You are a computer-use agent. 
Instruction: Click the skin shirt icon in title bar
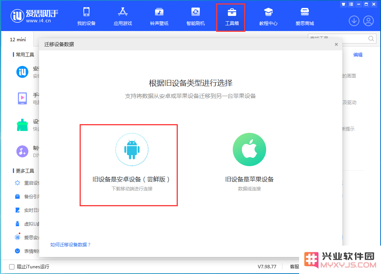click(x=343, y=4)
